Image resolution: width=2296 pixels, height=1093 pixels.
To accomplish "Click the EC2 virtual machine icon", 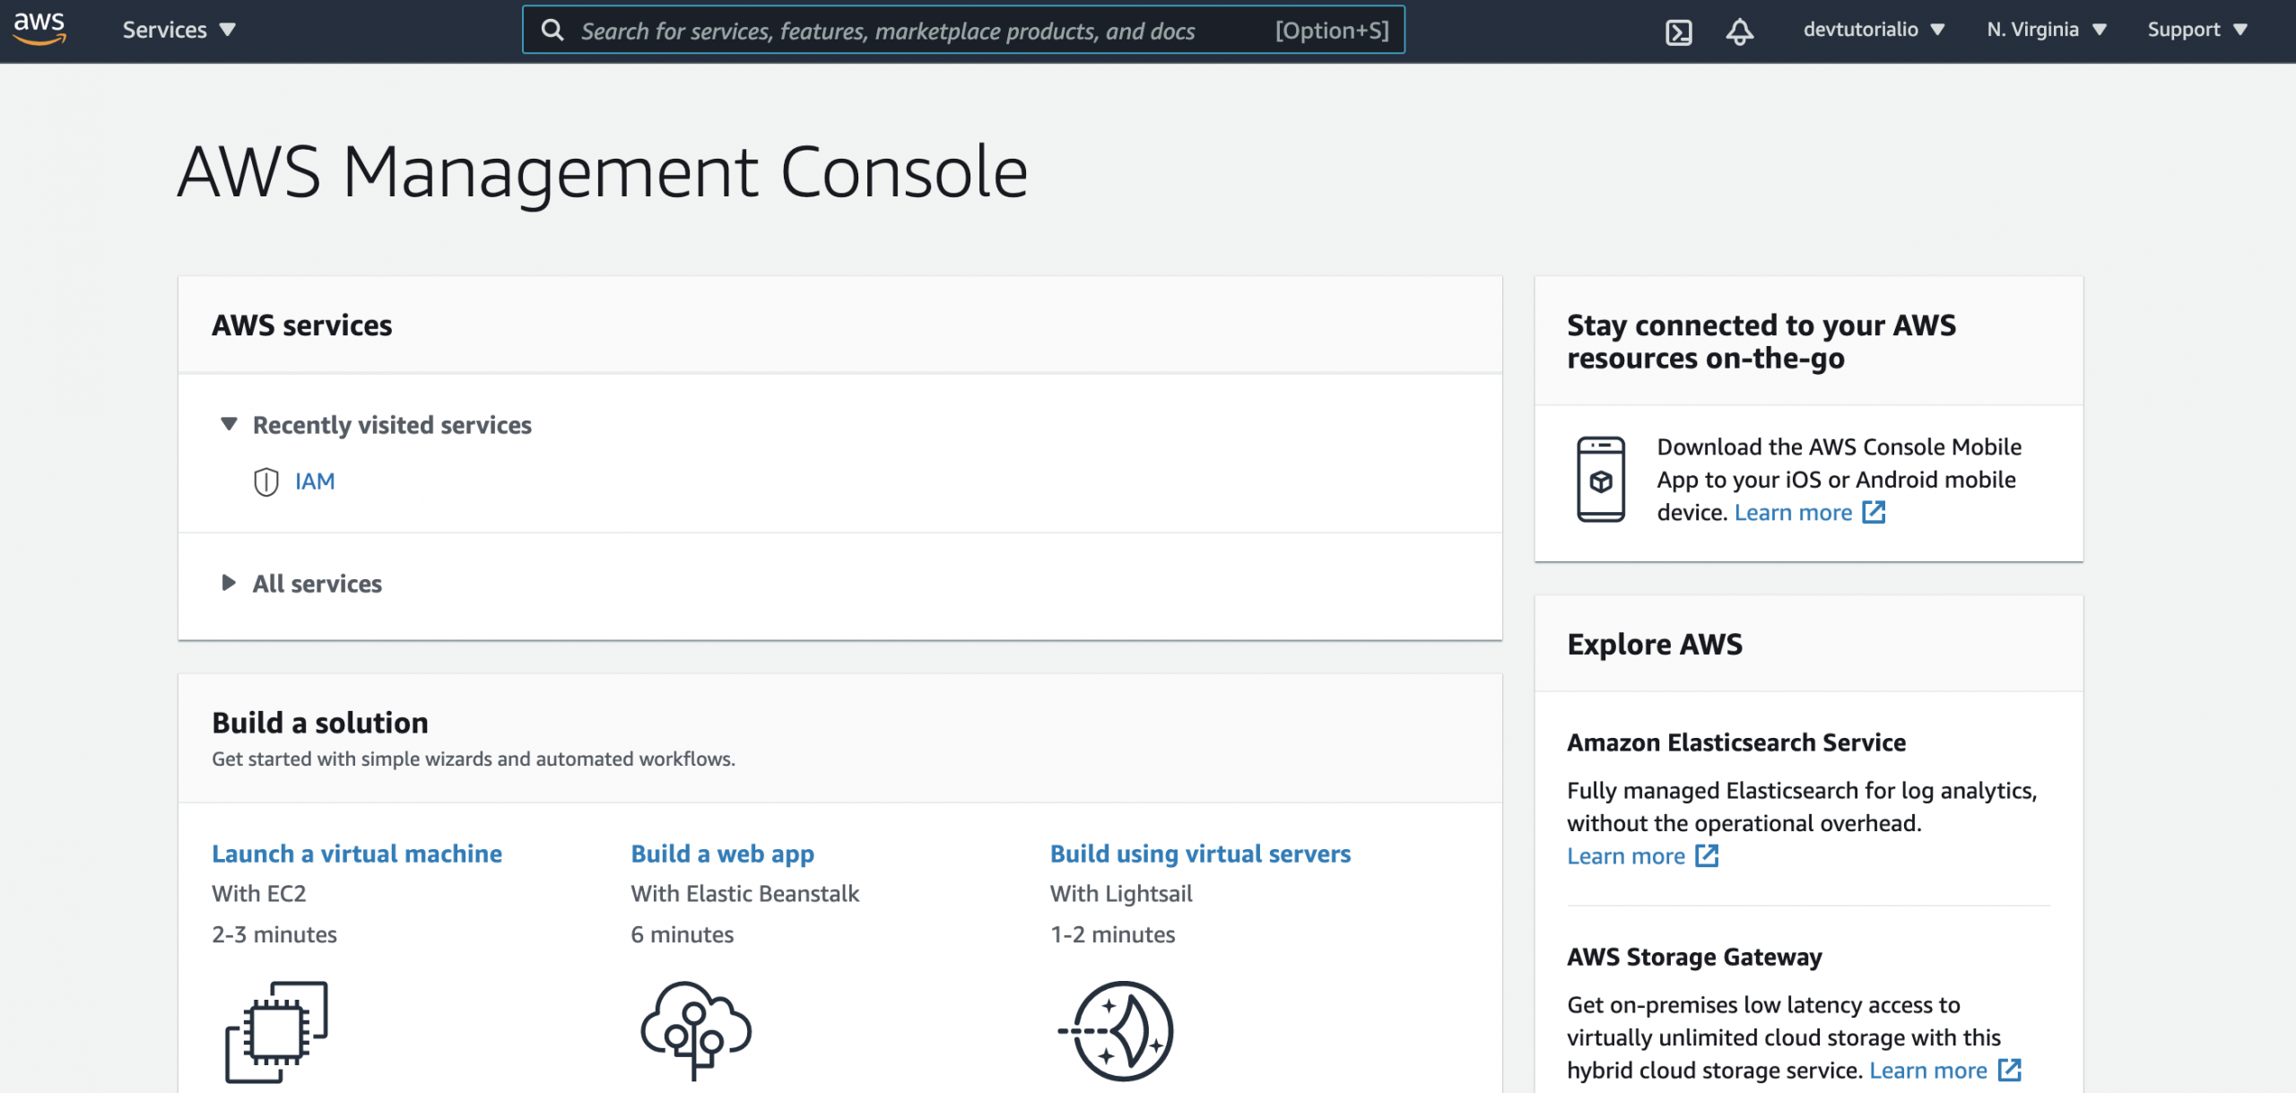I will pos(276,1031).
